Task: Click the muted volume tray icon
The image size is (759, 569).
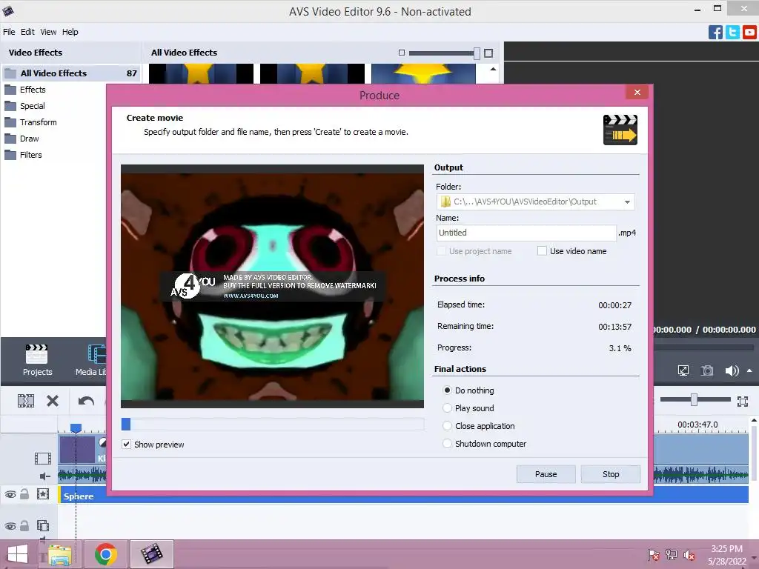Action: pos(689,555)
